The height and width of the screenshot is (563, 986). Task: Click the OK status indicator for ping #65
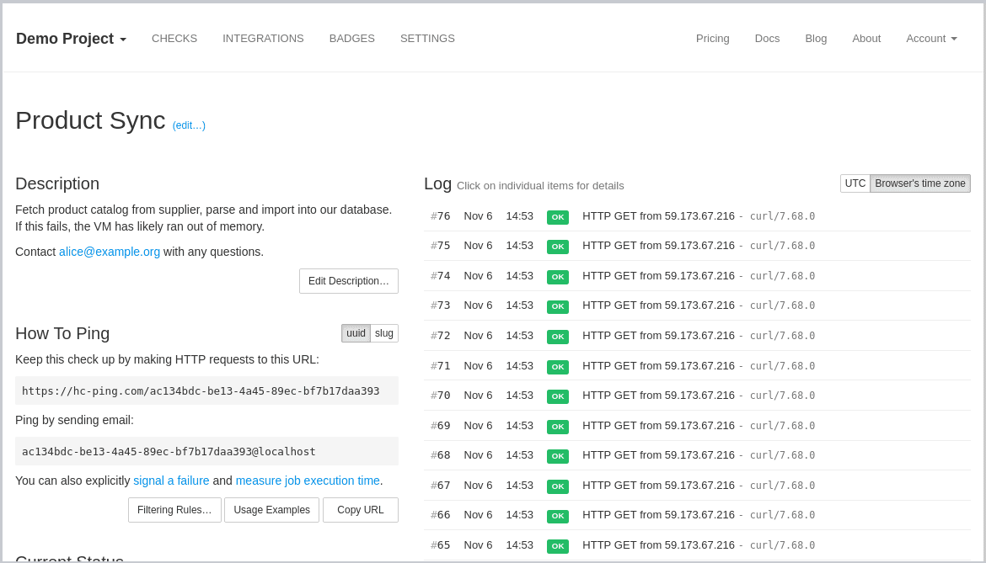pyautogui.click(x=557, y=546)
